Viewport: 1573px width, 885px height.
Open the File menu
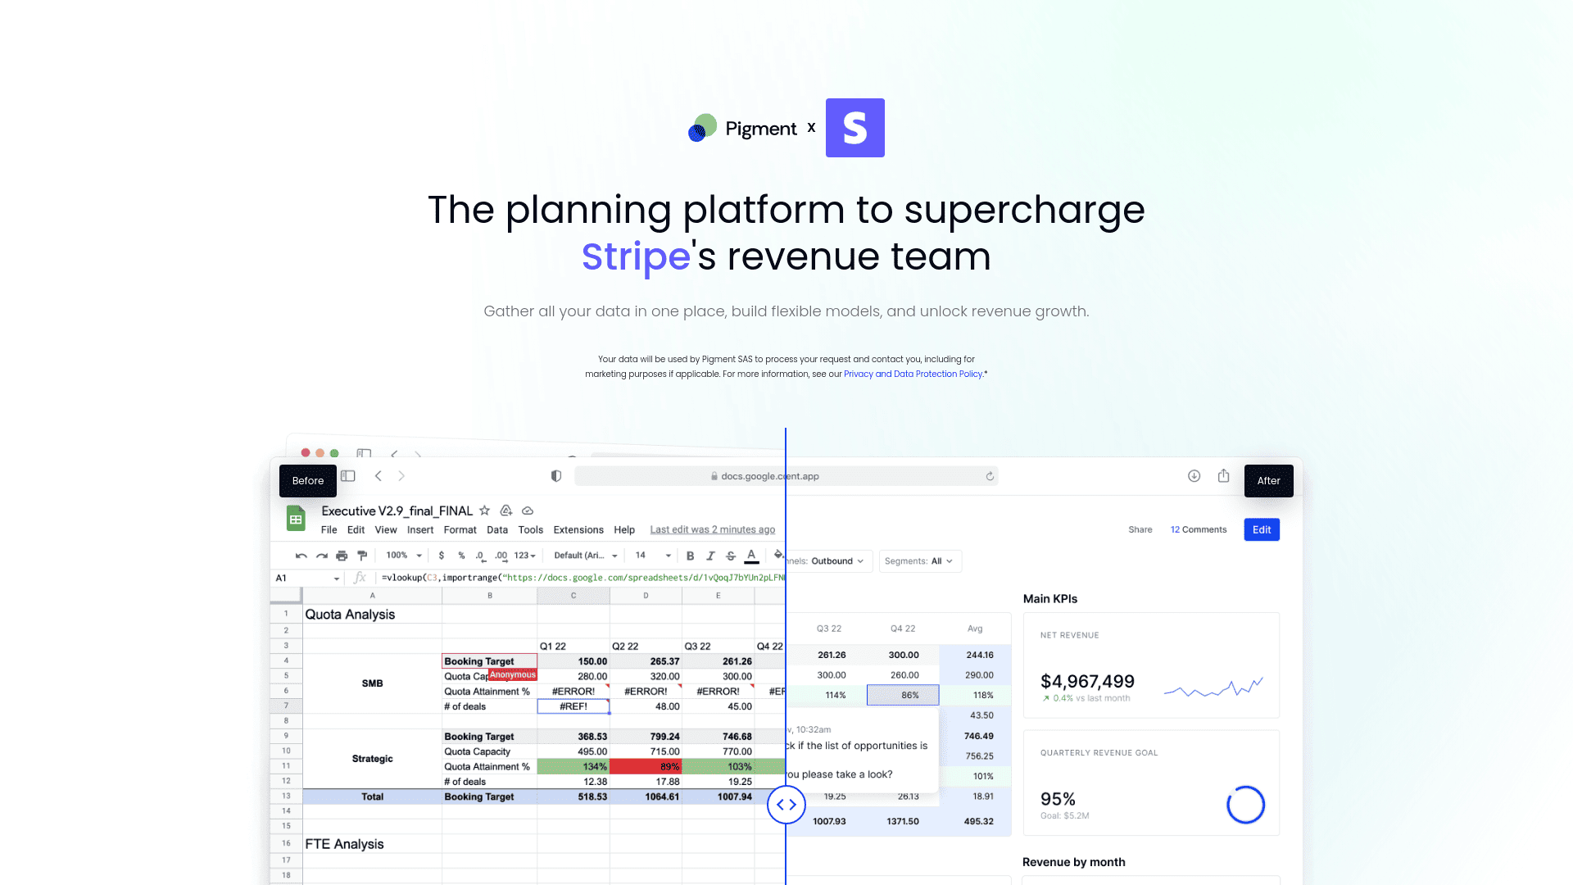(329, 530)
